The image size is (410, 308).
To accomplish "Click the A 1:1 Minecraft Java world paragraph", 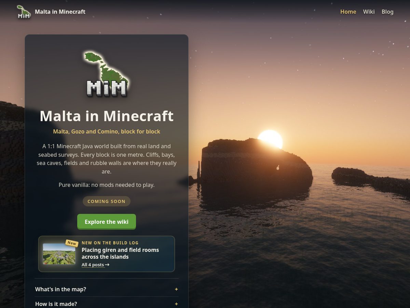I will (x=107, y=159).
